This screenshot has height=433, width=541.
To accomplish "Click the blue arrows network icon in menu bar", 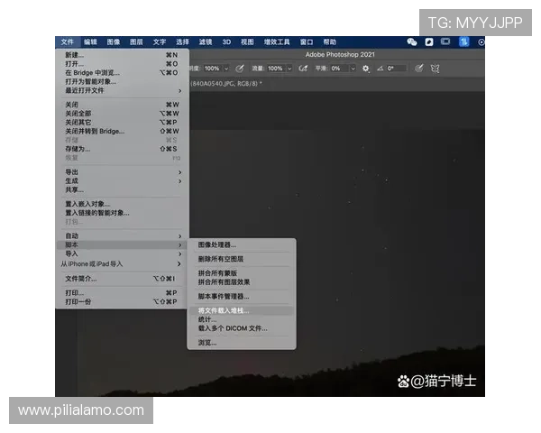I will click(463, 41).
